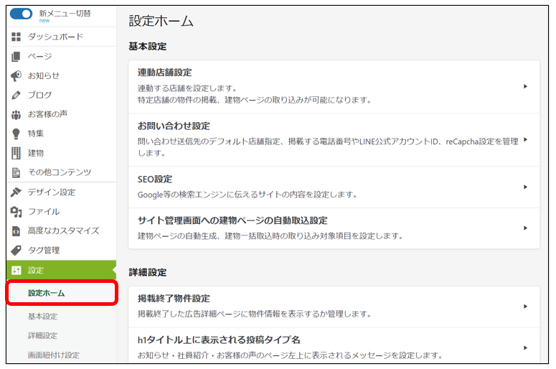This screenshot has height=369, width=556.
Task: Open デザイン設定 in the sidebar
Action: pyautogui.click(x=51, y=192)
